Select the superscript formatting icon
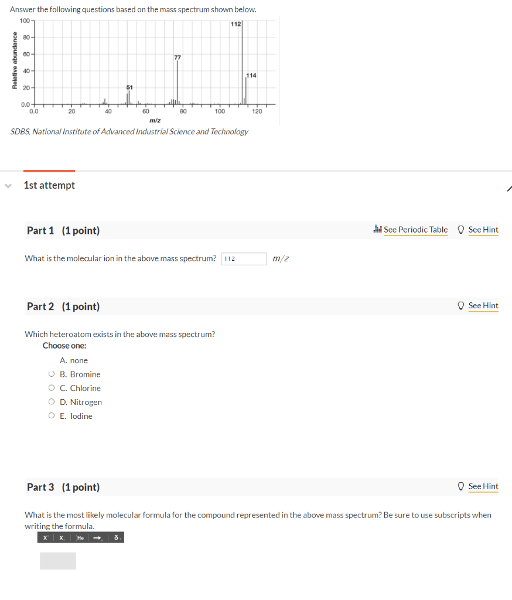The height and width of the screenshot is (600, 512). [x=46, y=537]
